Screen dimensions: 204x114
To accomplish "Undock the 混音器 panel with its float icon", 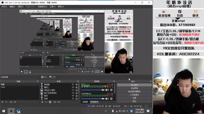I will (x=114, y=81).
